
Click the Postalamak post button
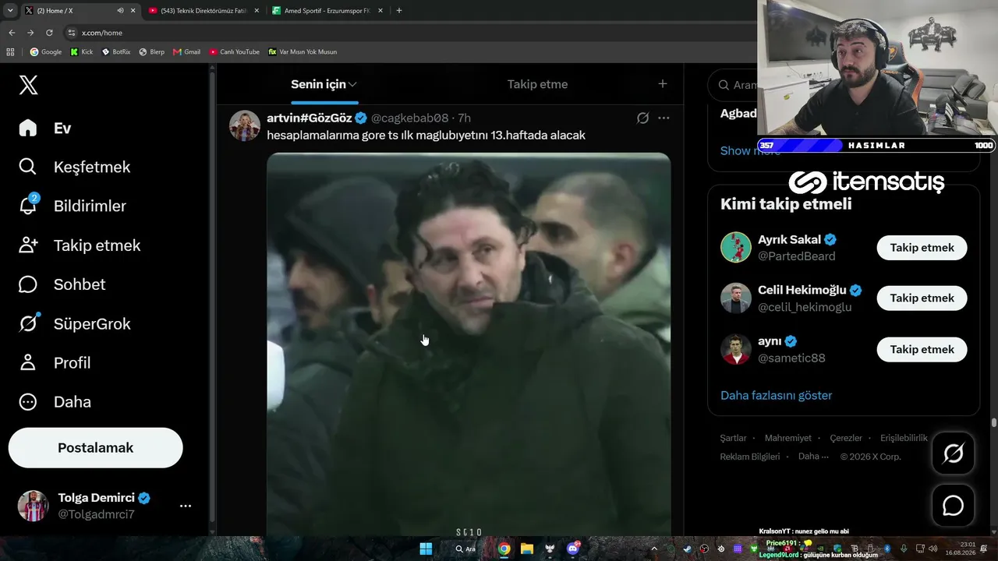[95, 448]
